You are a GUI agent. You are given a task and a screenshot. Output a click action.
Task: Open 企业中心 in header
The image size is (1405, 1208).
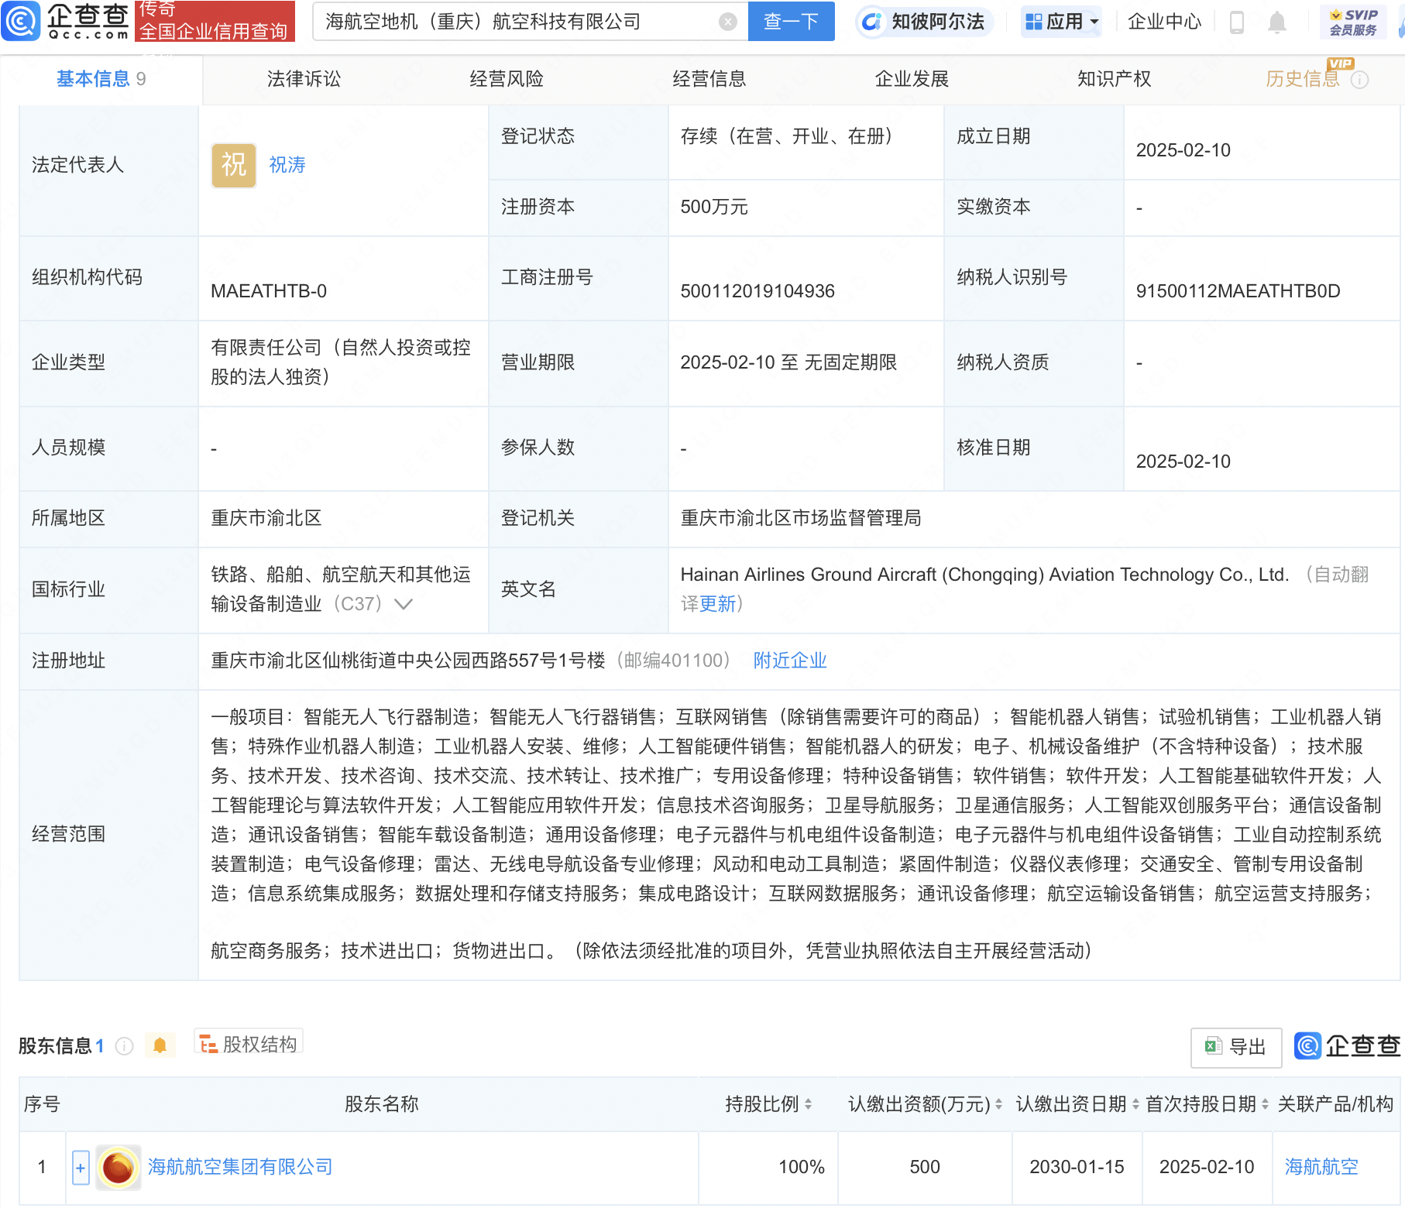(x=1164, y=22)
